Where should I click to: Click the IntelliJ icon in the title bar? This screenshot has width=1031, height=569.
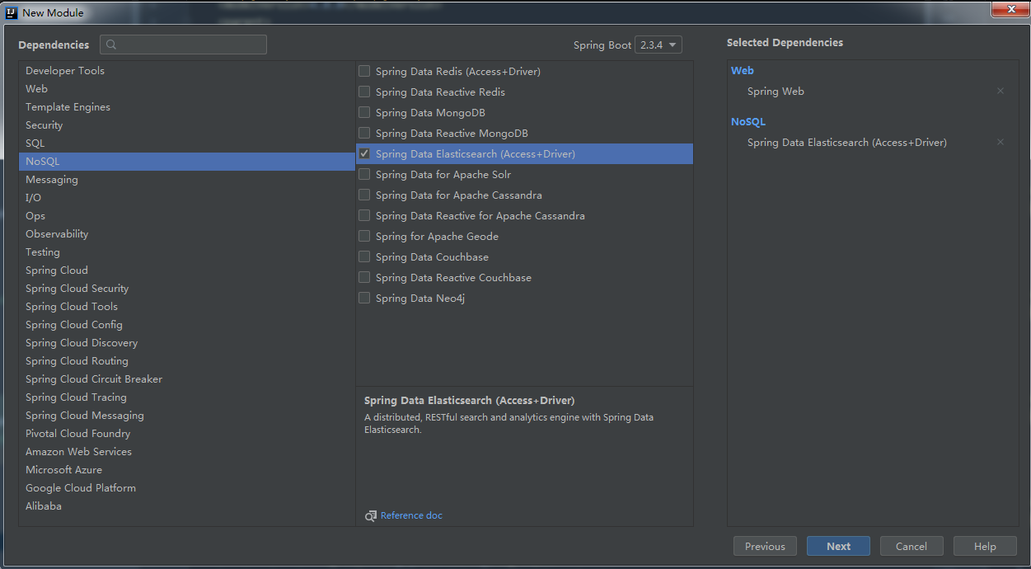pyautogui.click(x=12, y=12)
